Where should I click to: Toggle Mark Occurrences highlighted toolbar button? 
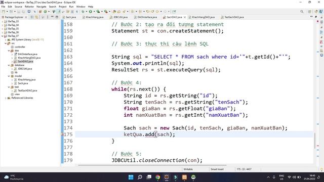click(x=59, y=12)
